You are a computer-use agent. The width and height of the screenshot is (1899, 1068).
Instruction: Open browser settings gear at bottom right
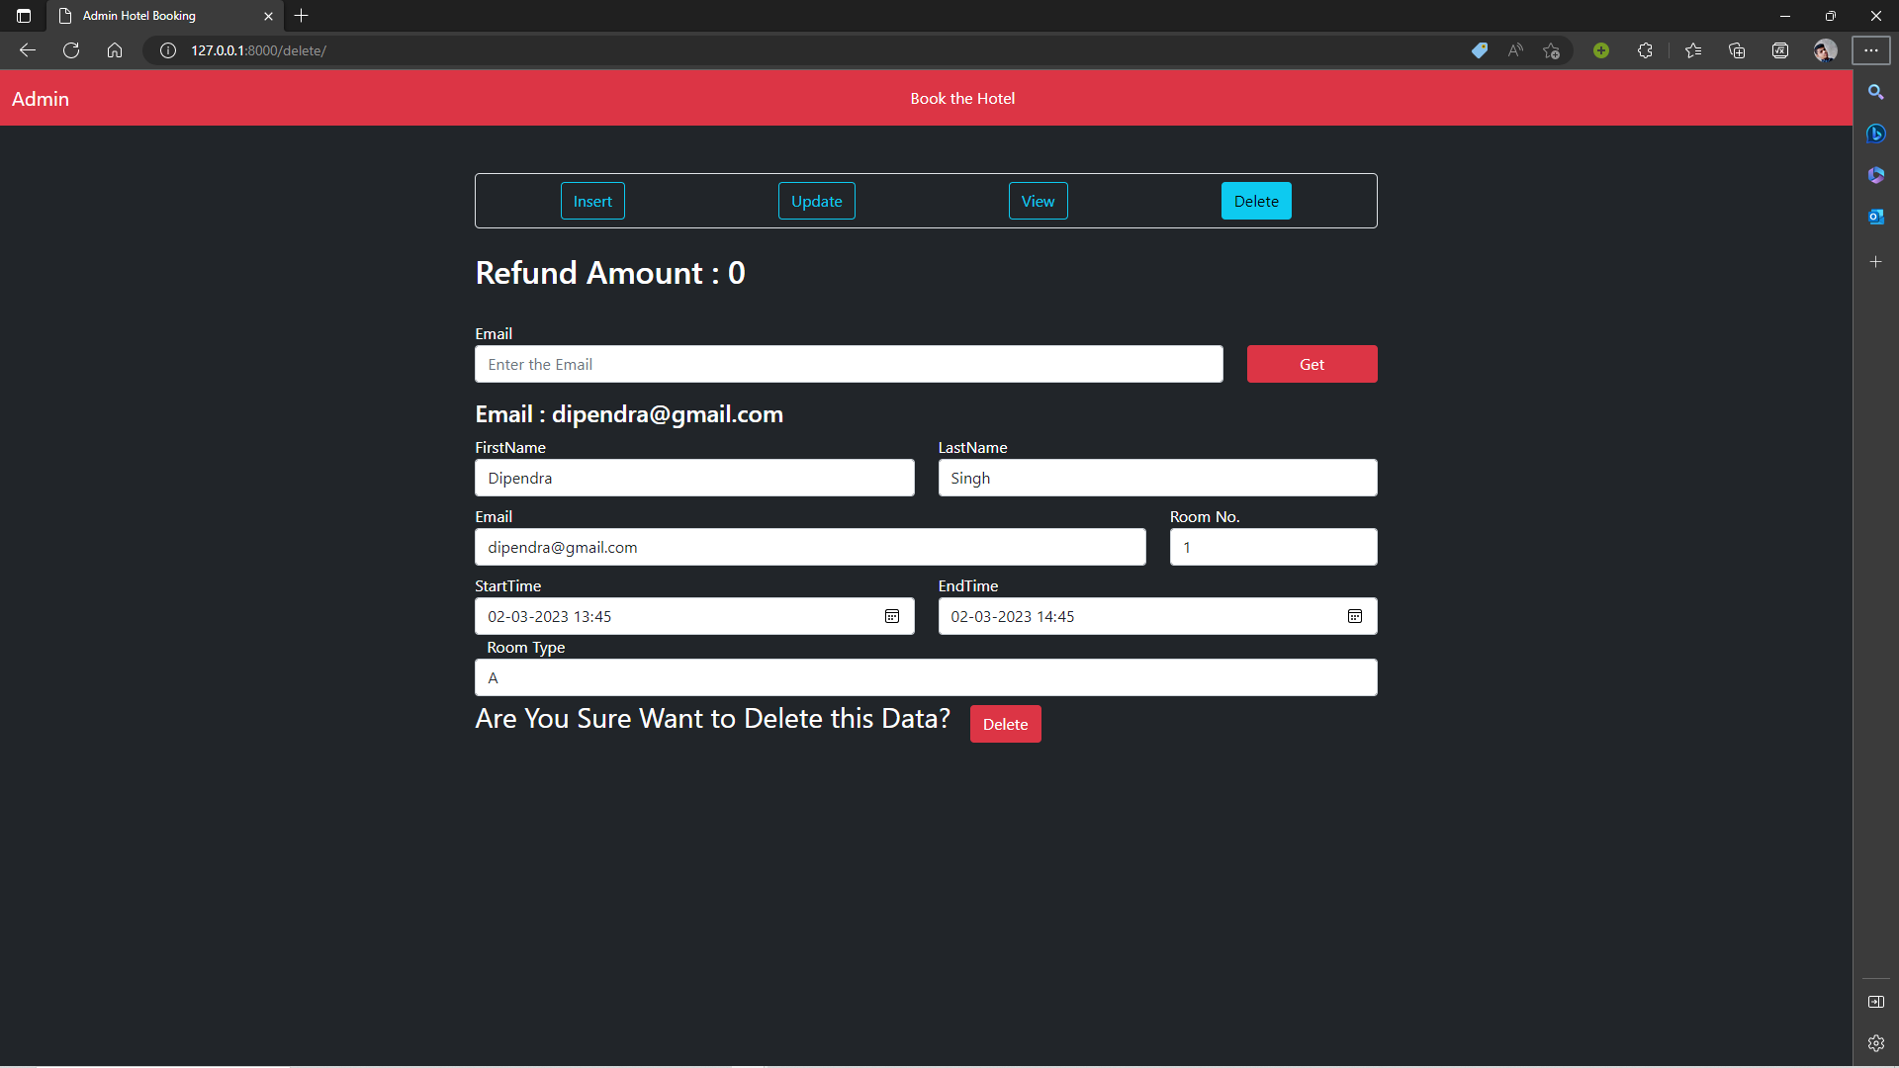(1876, 1042)
